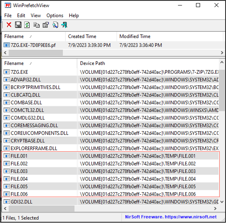Select the FILE.004 filename entry
226x223 pixels.
point(19,179)
